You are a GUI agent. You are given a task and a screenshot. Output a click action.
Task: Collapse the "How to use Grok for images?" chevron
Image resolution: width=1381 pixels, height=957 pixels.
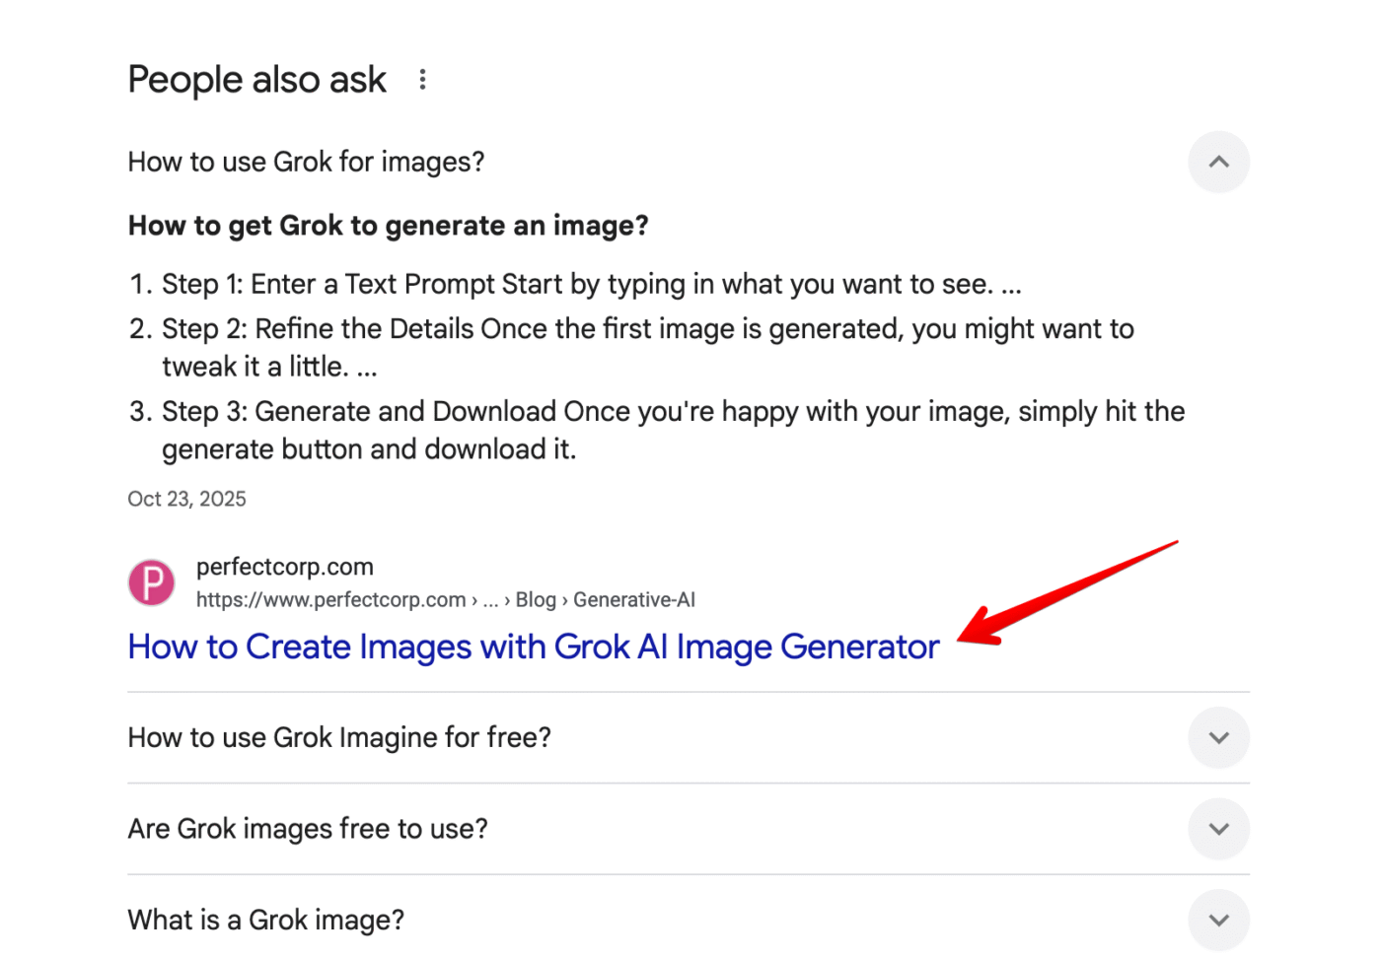point(1218,162)
